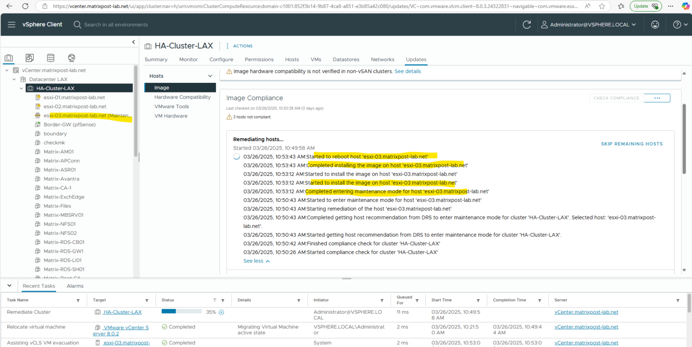Viewport: 692px width, 347px height.
Task: Collapse the left inventory panel arrow
Action: coord(133,41)
